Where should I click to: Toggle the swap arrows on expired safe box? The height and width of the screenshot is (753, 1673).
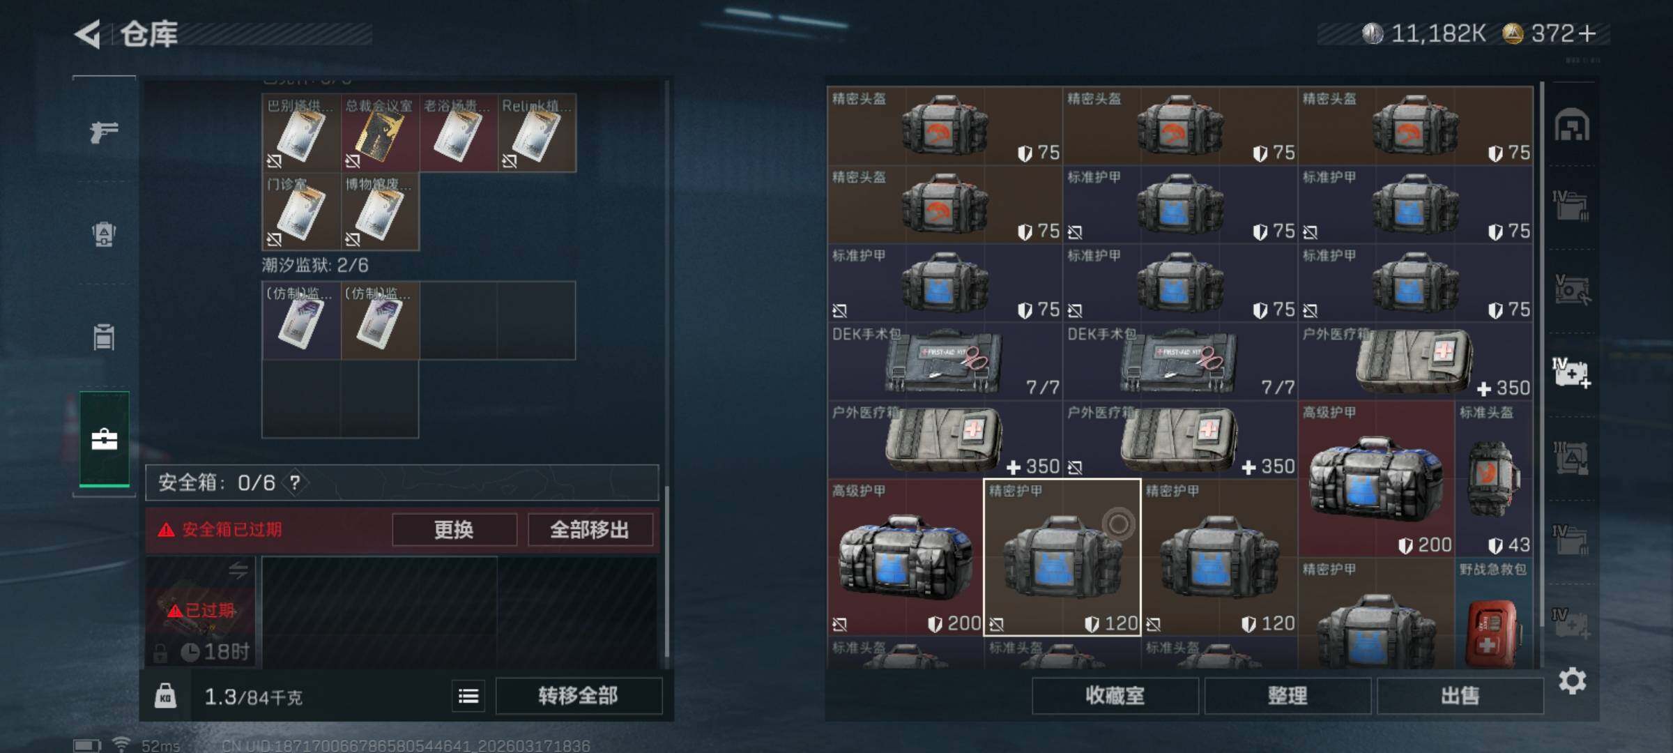pos(238,571)
